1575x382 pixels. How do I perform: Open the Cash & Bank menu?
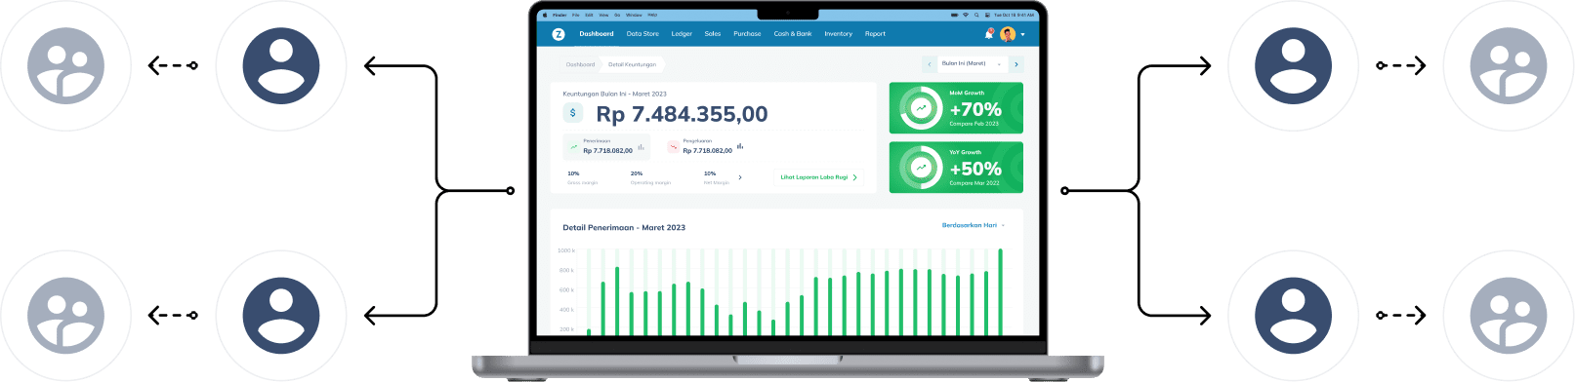pos(793,34)
